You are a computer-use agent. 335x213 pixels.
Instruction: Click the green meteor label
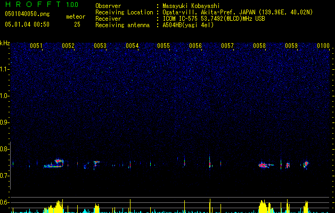tap(76, 17)
